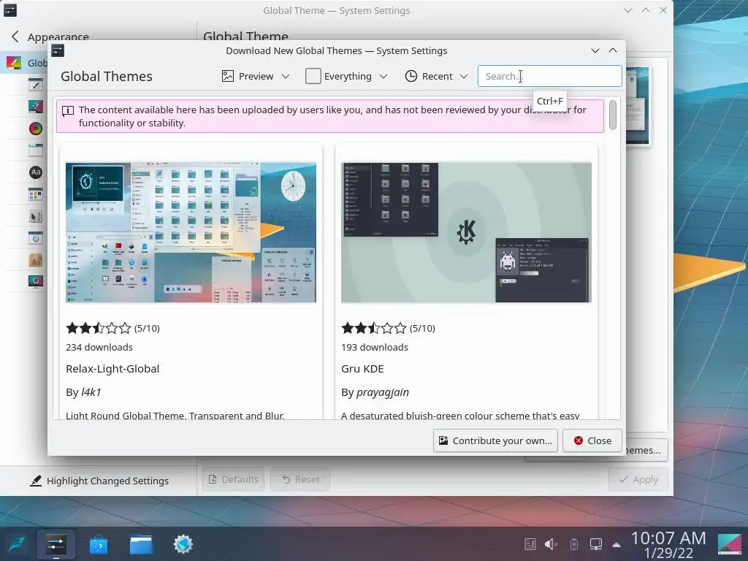
Task: Collapse dialog with title bar down chevron
Action: 595,50
